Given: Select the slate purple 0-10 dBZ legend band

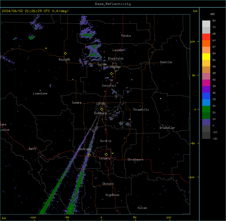Looking at the screenshot, I should pyautogui.click(x=206, y=122).
